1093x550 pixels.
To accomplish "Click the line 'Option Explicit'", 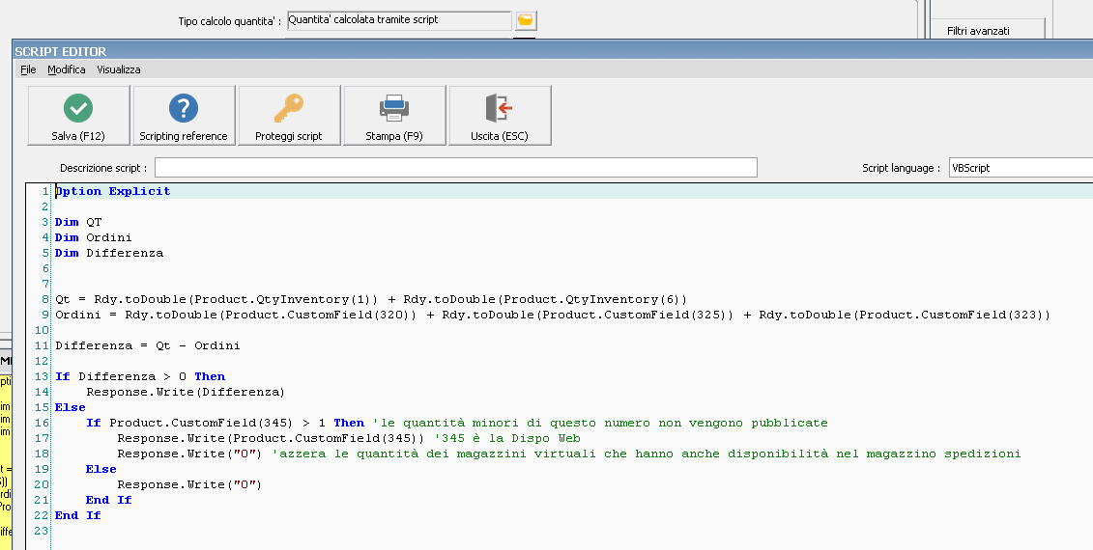I will (x=112, y=191).
